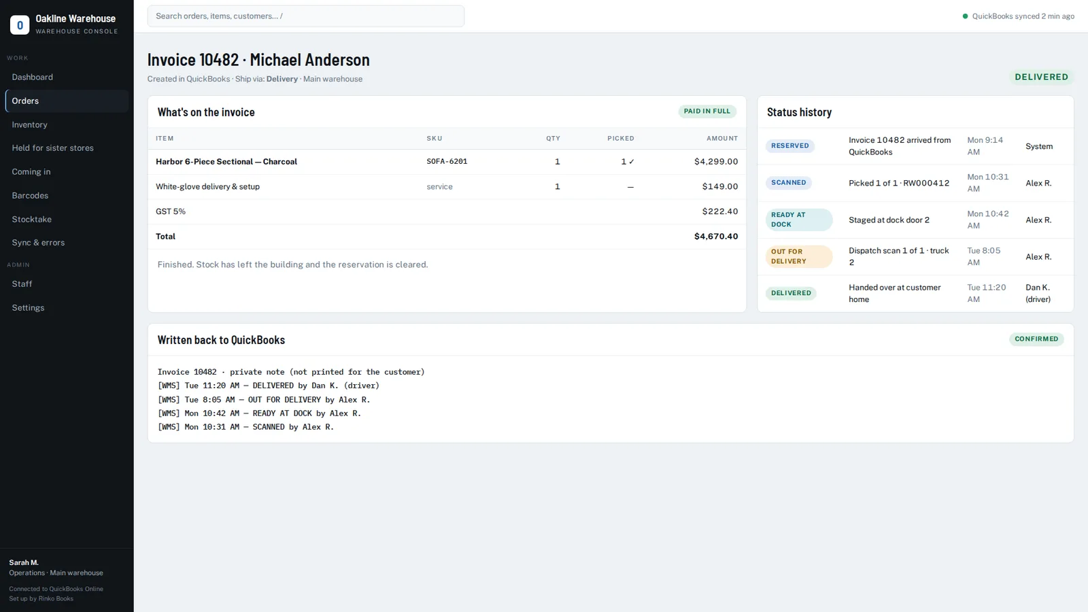Click SKU SOFA-6201
1088x612 pixels.
point(447,162)
